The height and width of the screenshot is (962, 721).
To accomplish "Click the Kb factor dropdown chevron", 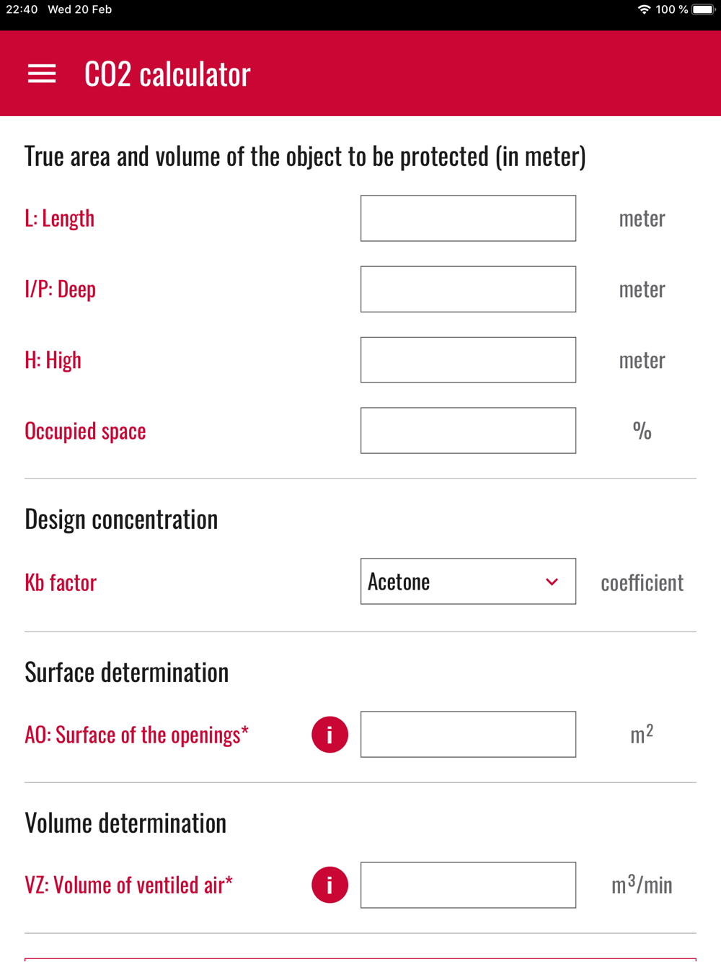I will pos(552,582).
